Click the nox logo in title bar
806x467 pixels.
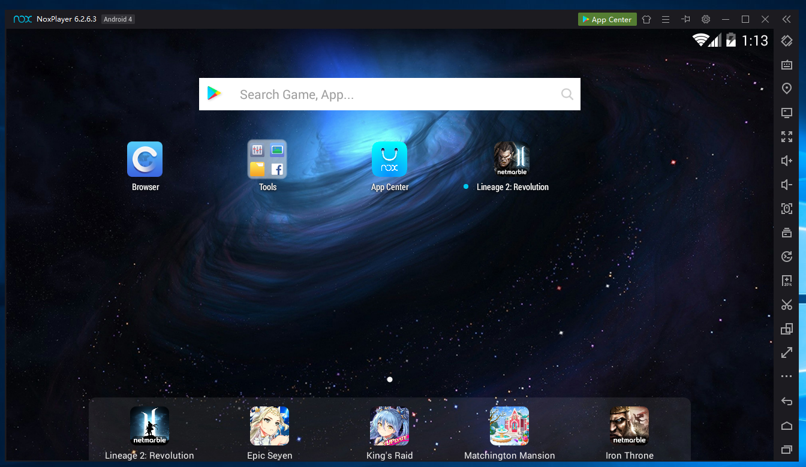click(x=23, y=19)
